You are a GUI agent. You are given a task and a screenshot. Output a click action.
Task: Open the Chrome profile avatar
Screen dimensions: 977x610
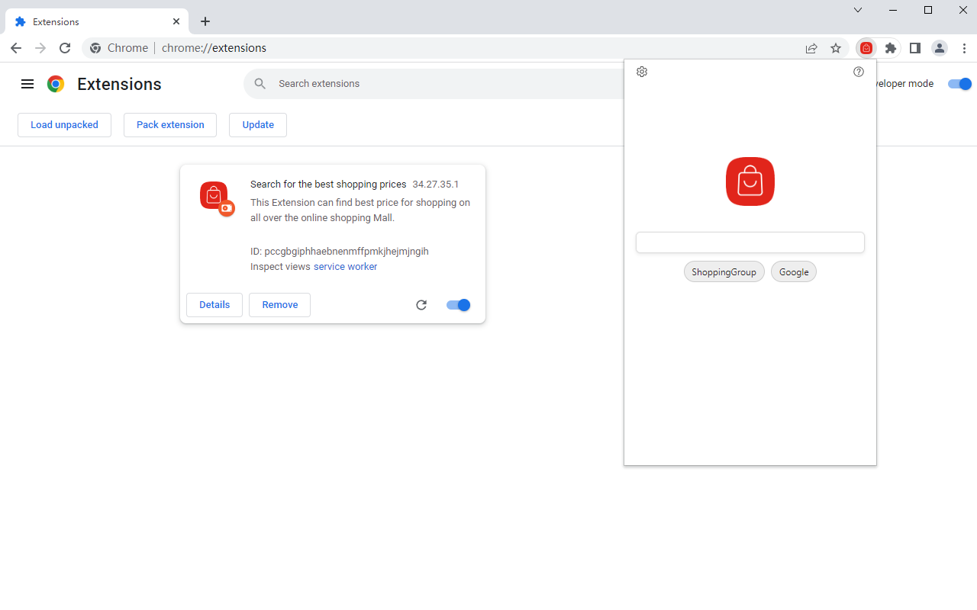[x=940, y=48]
